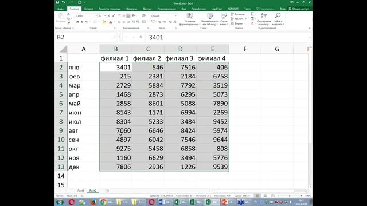Click the Percent Style icon

click(159, 22)
